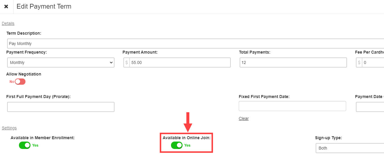
Task: Click the Clear link
Action: tap(244, 118)
